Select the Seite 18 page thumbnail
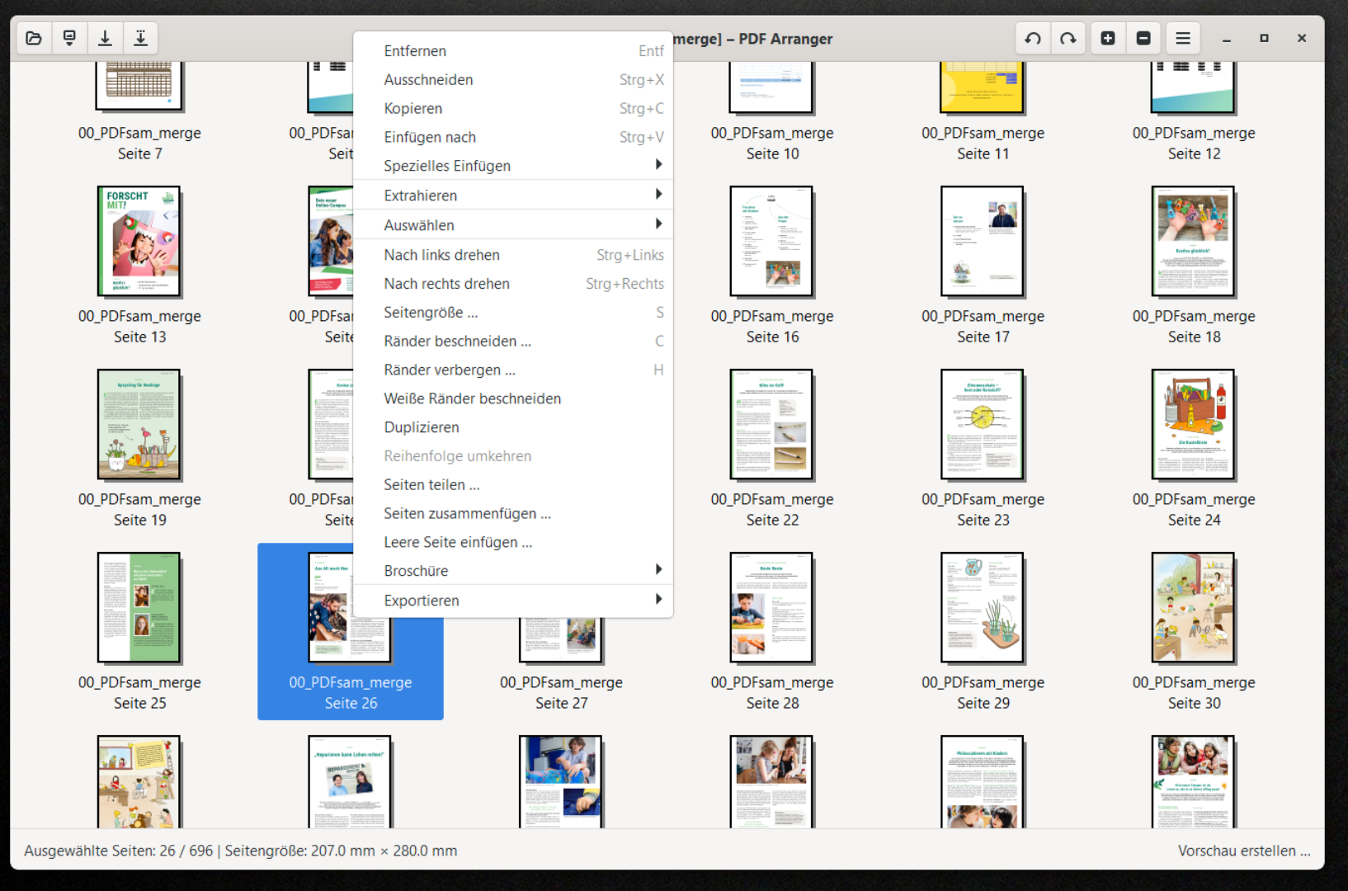1348x891 pixels. 1193,242
